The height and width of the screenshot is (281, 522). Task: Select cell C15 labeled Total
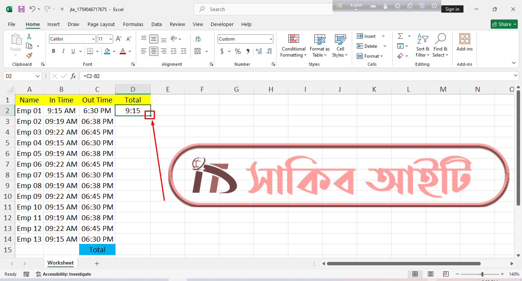tap(97, 250)
